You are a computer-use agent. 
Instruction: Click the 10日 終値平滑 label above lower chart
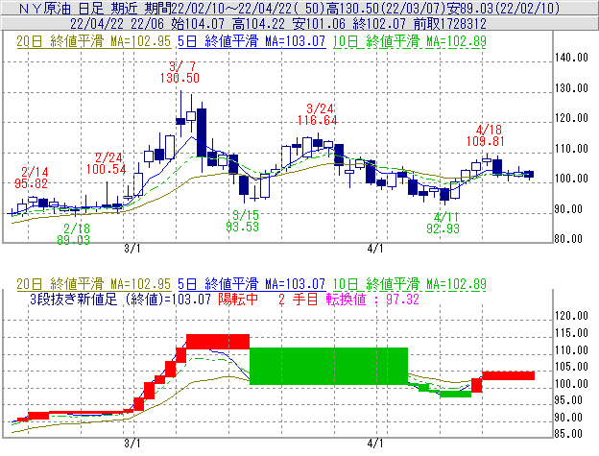click(x=410, y=284)
